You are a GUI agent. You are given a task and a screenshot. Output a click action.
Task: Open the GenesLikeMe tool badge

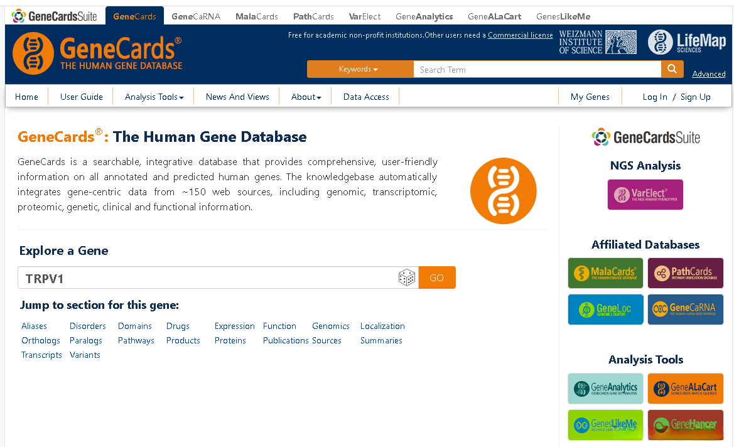pos(605,425)
